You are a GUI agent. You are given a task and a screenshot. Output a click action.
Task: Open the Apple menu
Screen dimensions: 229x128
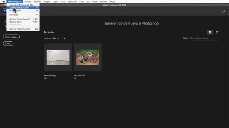[4, 1]
